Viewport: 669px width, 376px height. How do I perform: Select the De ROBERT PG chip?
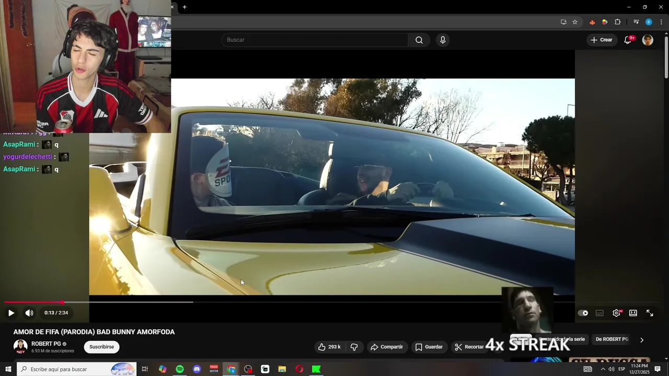[612, 339]
